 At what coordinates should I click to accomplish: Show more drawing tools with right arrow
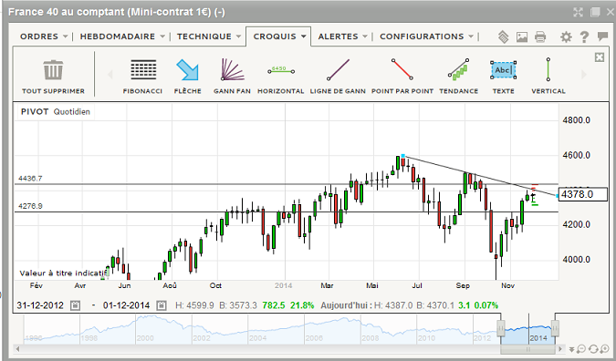584,74
